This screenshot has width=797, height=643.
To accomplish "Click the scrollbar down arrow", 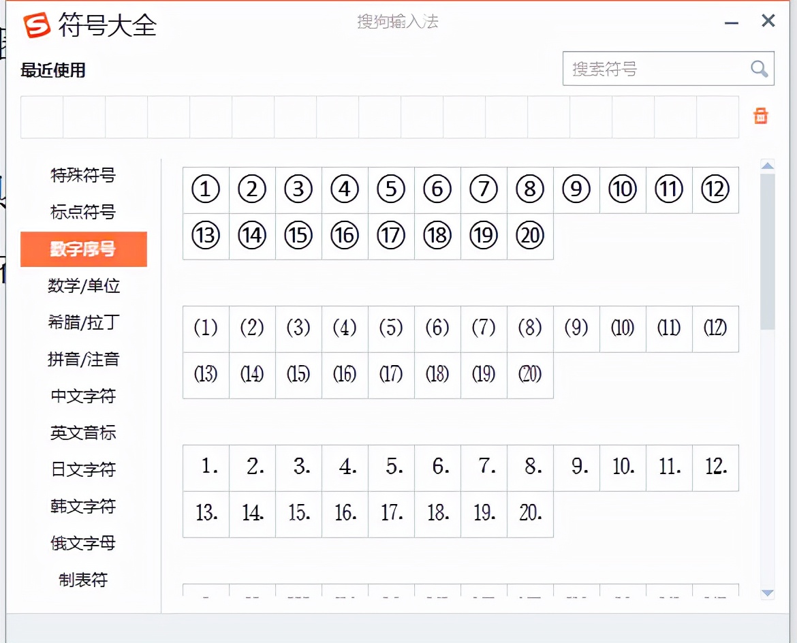I will pos(768,594).
